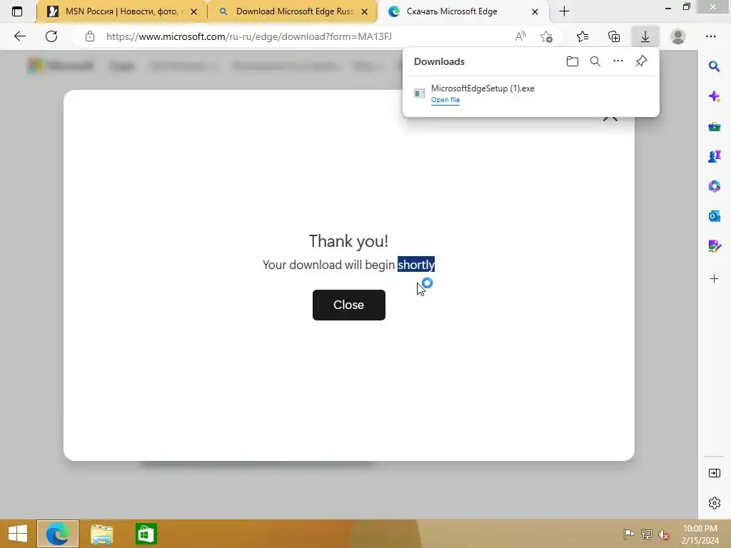Click the Close button in dialog
The image size is (731, 548).
348,305
